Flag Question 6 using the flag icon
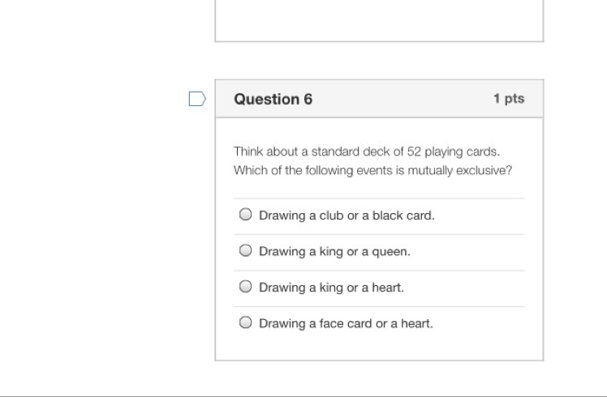Screen dimensions: 607x397 [x=196, y=99]
